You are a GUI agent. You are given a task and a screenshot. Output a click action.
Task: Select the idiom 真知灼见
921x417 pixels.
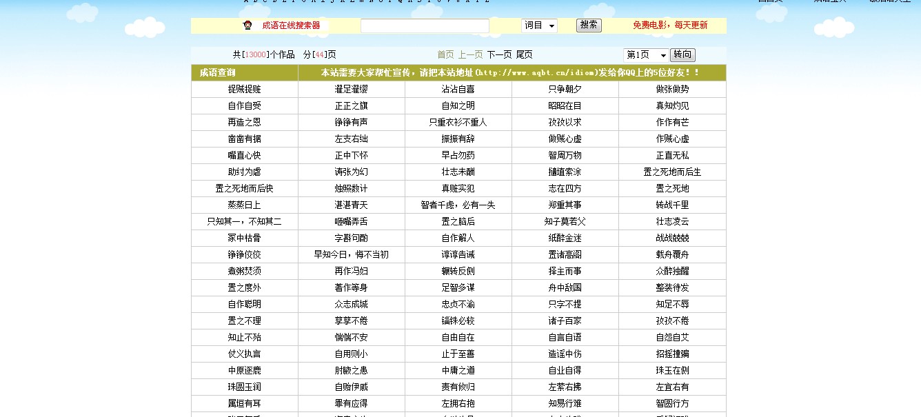672,106
